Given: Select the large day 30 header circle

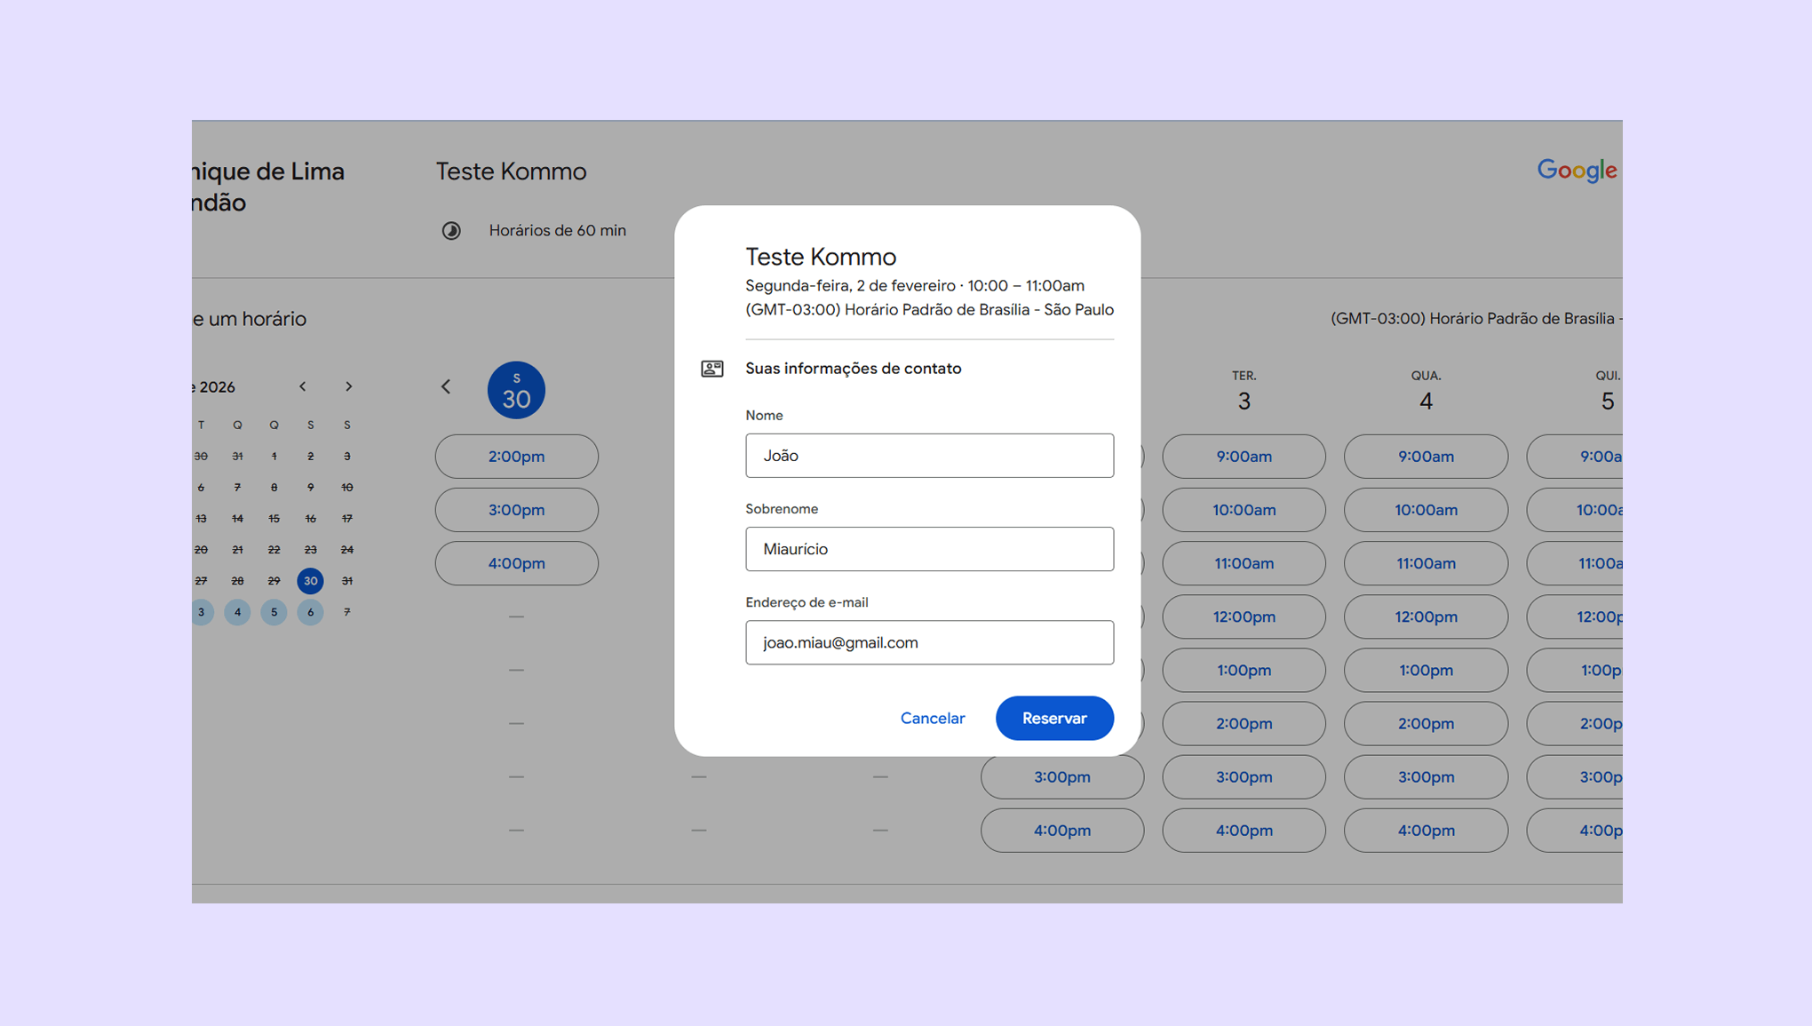Looking at the screenshot, I should (516, 390).
